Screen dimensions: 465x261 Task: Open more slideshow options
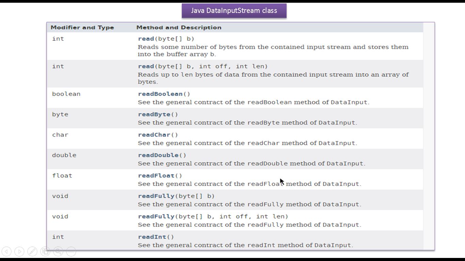pos(71,251)
